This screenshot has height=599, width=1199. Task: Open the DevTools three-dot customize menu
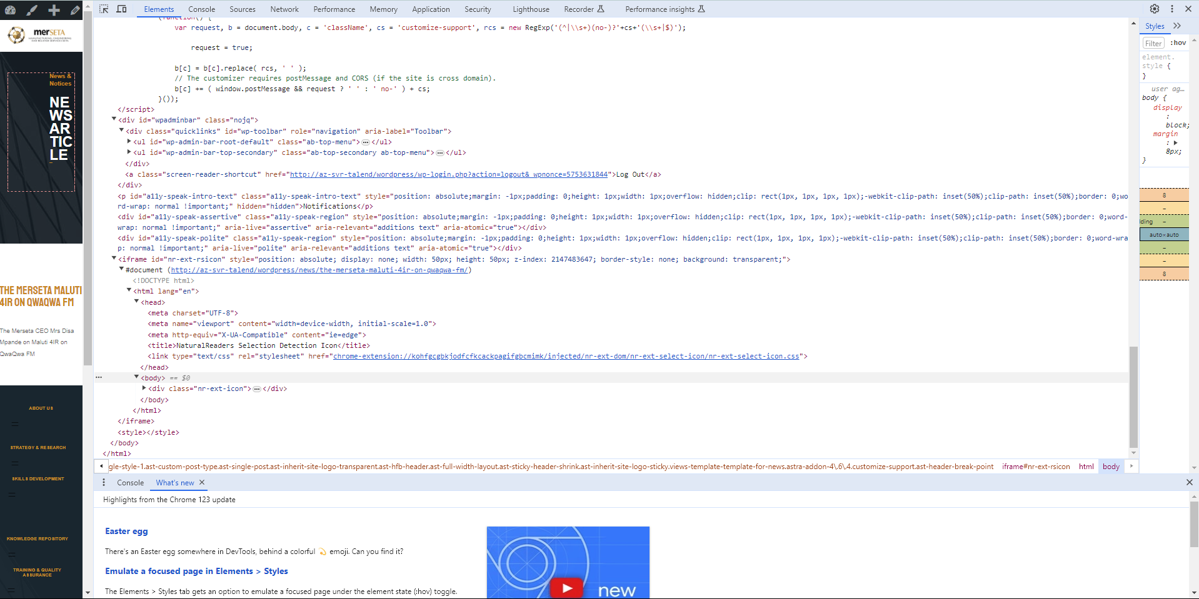[x=1172, y=9]
